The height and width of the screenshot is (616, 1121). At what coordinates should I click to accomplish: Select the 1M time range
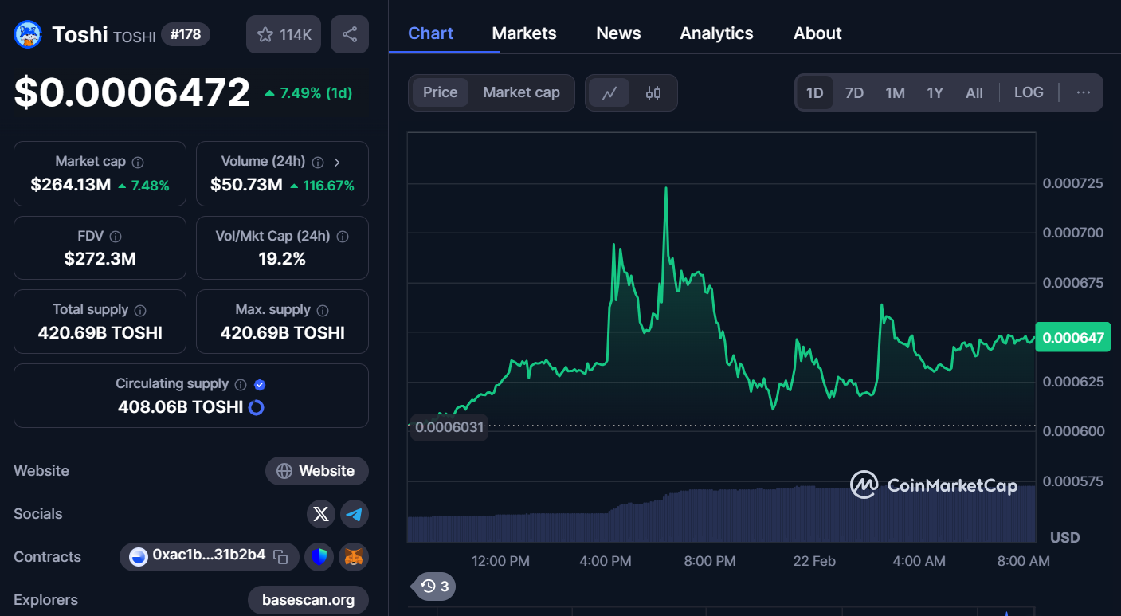tap(895, 93)
